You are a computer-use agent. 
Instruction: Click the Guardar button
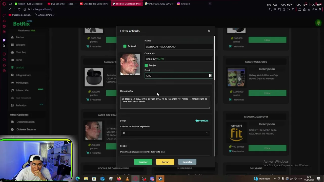pyautogui.click(x=143, y=162)
